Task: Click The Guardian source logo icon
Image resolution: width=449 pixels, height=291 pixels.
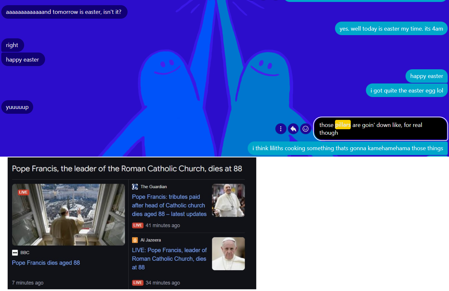Action: click(x=135, y=187)
